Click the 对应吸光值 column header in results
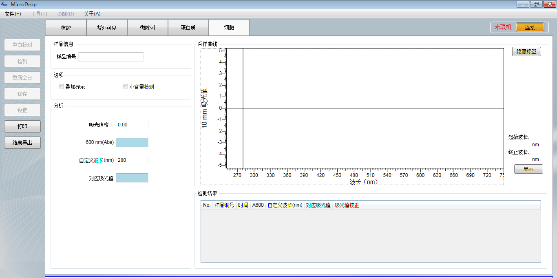 318,205
